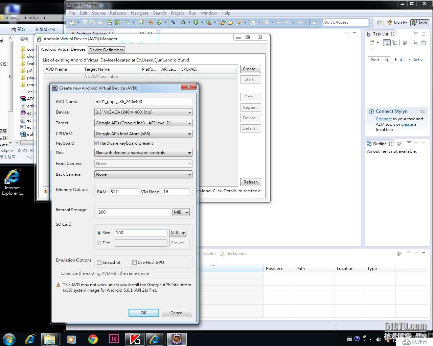Open SD Card size MiB unit dropdown

click(178, 233)
